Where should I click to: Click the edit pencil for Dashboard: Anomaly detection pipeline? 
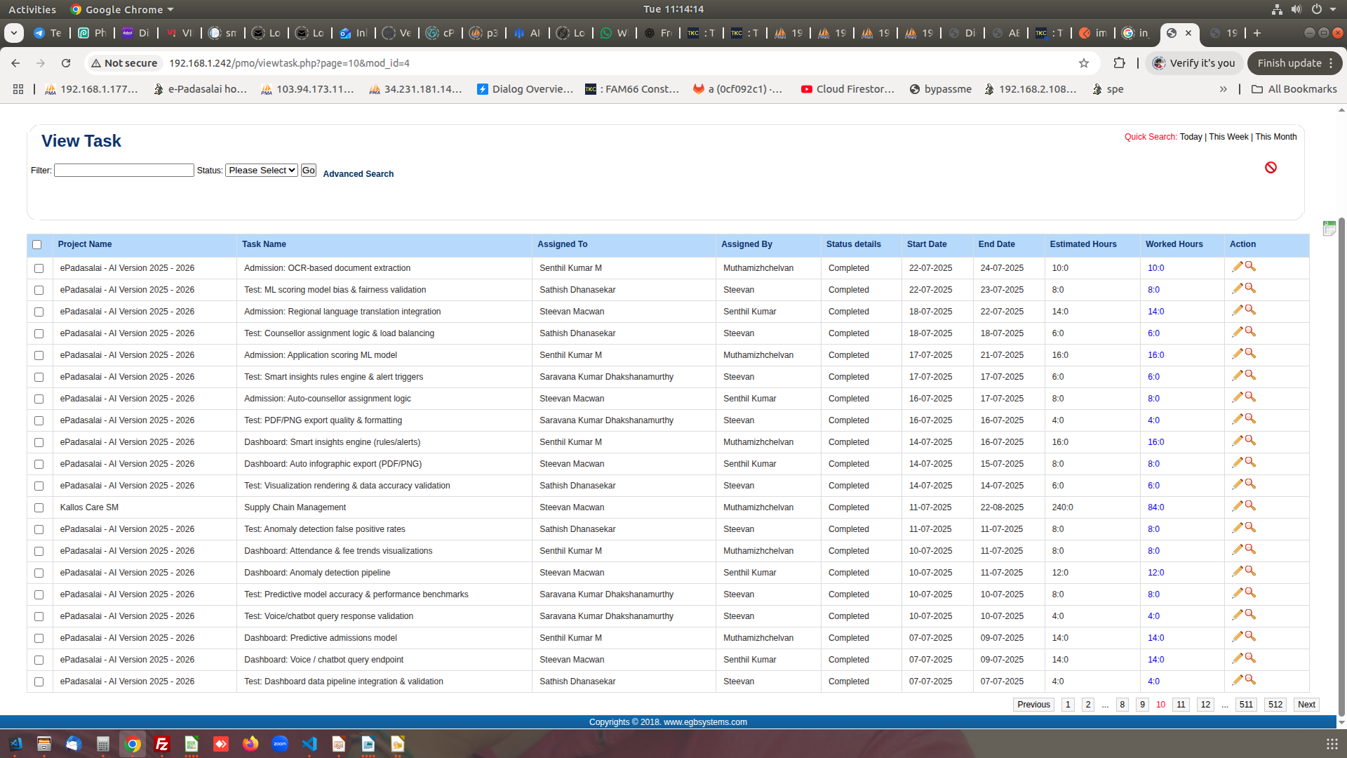click(1237, 571)
